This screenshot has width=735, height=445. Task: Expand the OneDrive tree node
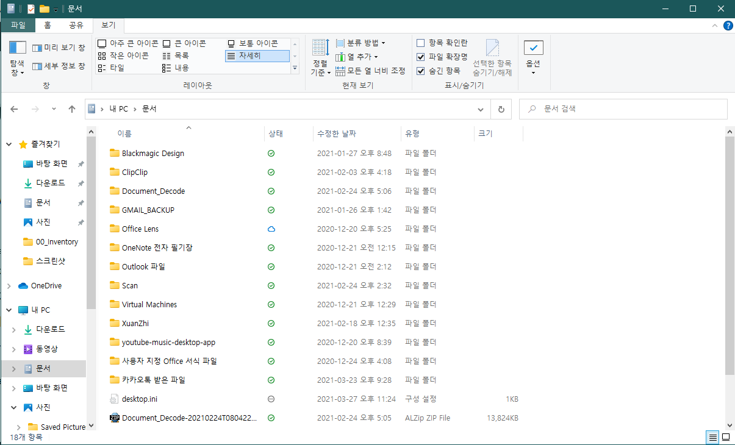9,286
